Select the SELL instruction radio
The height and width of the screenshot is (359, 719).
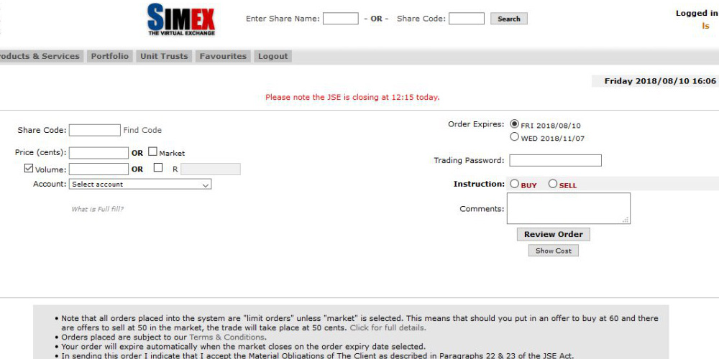(x=553, y=184)
